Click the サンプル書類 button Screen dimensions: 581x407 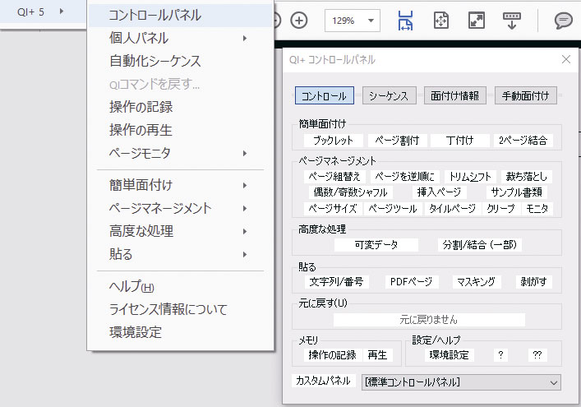click(x=517, y=192)
